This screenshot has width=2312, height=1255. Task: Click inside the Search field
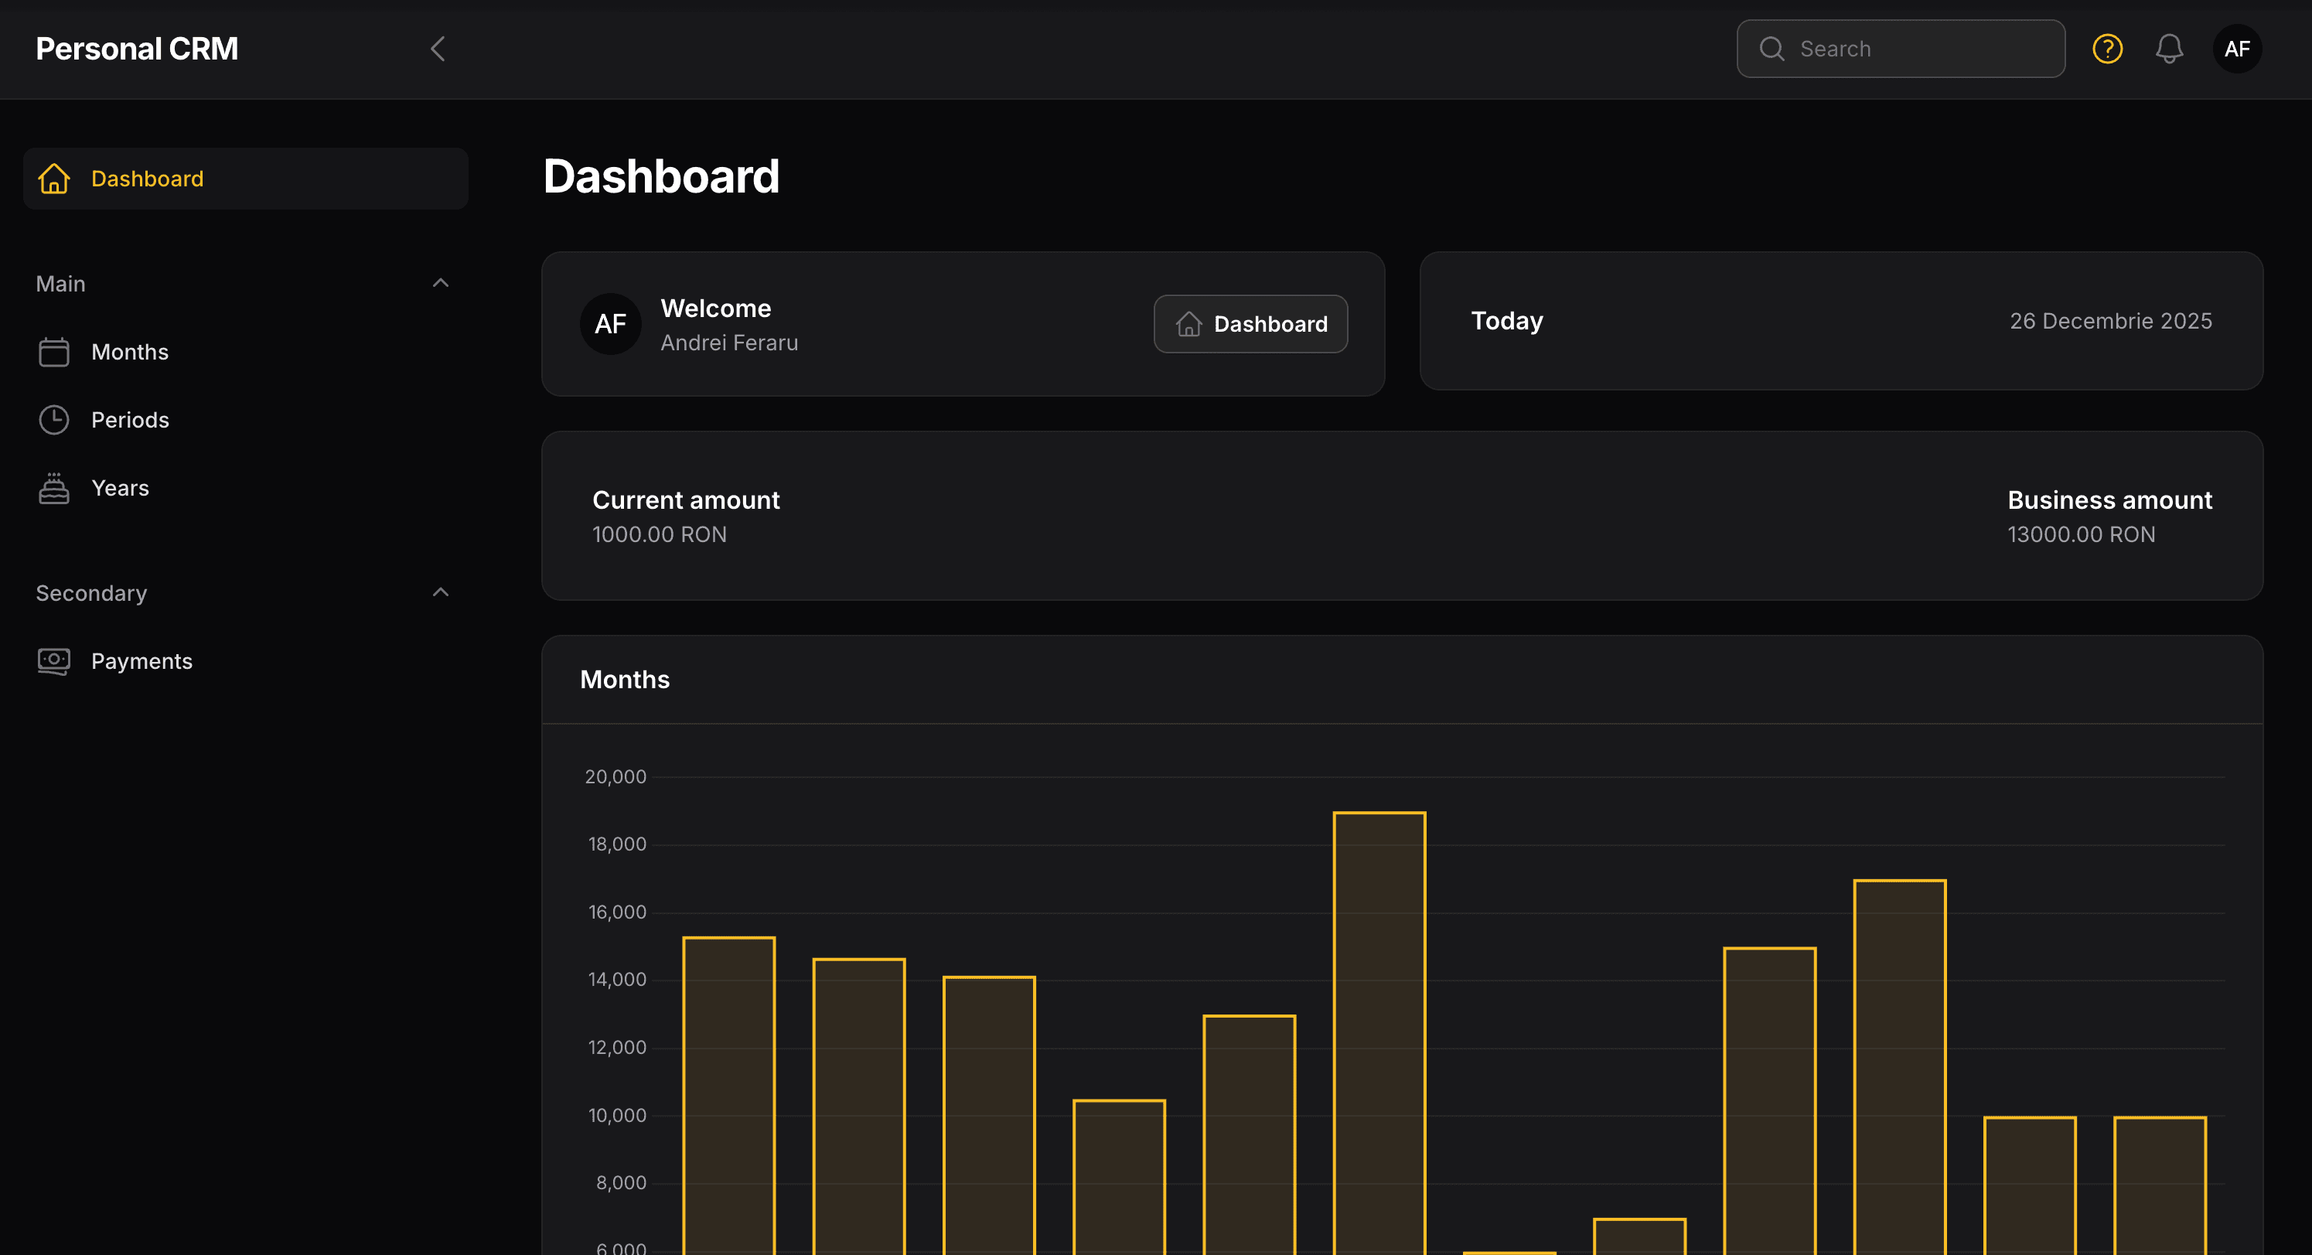[1900, 49]
